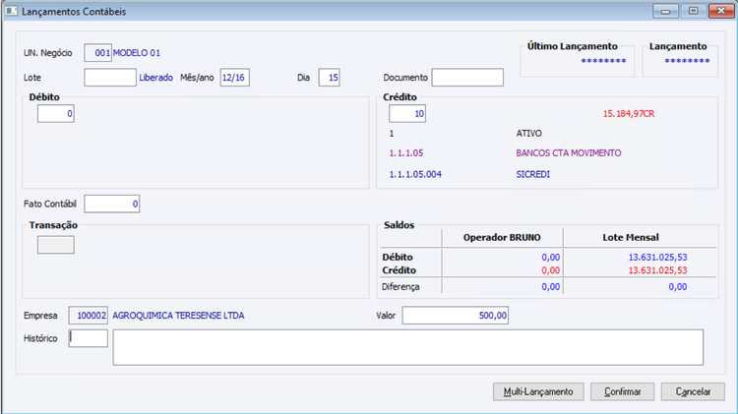Click the Dia field with value 15
The image size is (738, 414).
pyautogui.click(x=329, y=78)
